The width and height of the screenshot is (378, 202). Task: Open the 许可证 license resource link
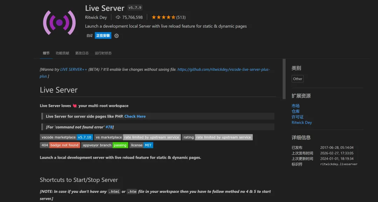click(297, 117)
